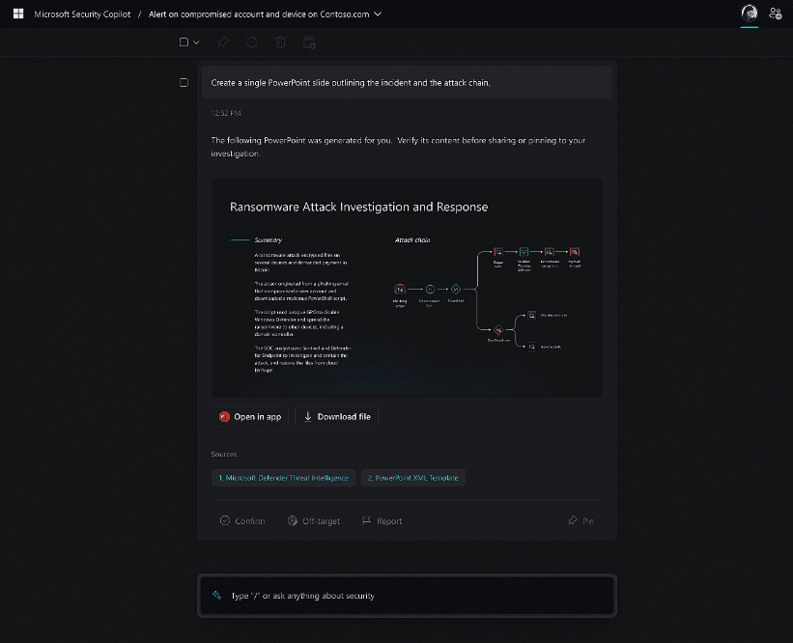Viewport: 793px width, 643px height.
Task: Click the prompts sparkle icon in input box
Action: tap(216, 595)
